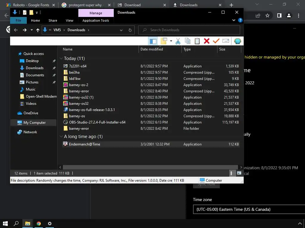305x228 pixels.
Task: Click quick access Properties icon in title bar
Action: click(25, 12)
